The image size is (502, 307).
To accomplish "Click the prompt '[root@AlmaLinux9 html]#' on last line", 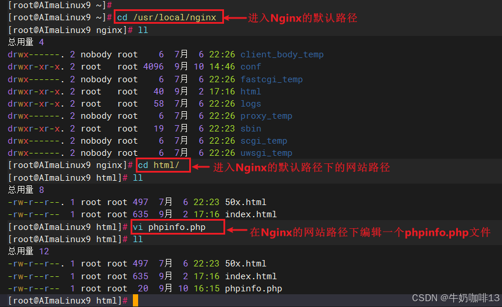I will pos(68,301).
